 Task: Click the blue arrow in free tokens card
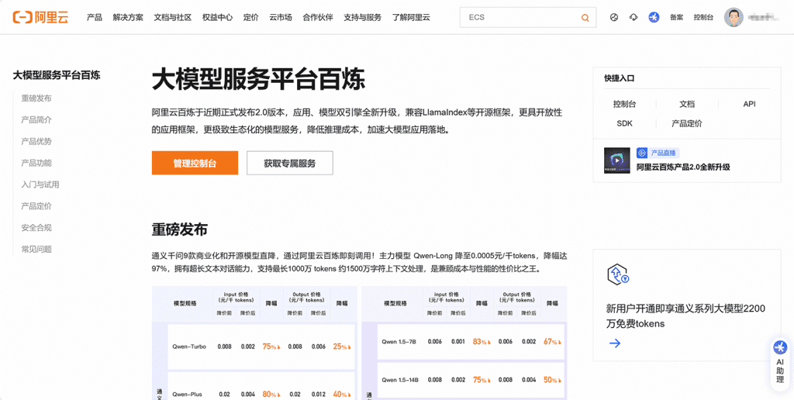[x=615, y=343]
